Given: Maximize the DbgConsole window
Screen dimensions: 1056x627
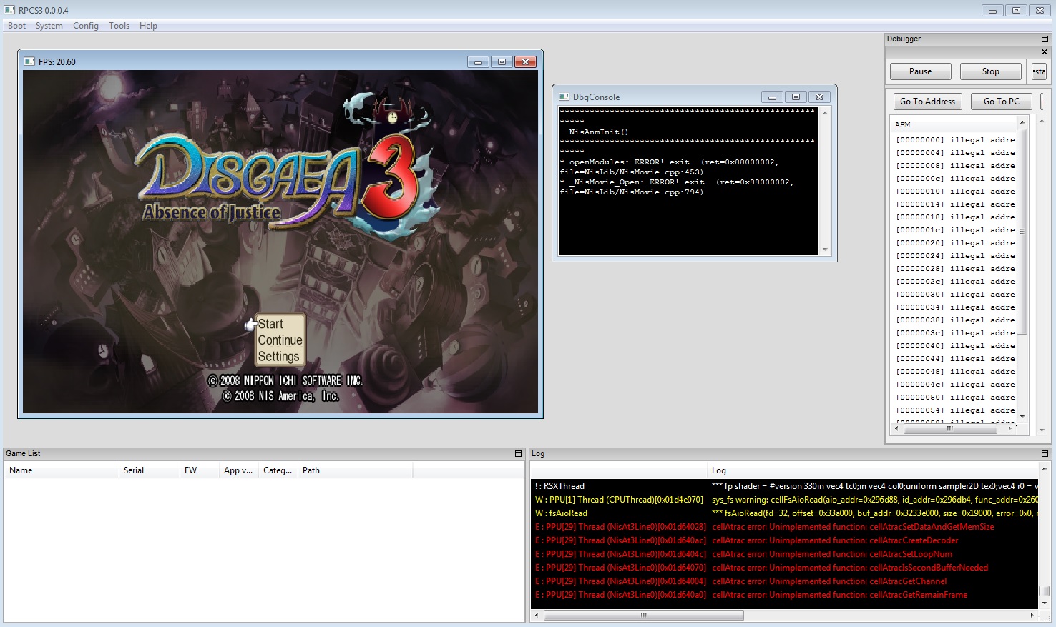Looking at the screenshot, I should (x=796, y=97).
